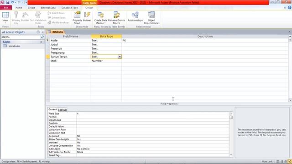Click Rename/Delete Macro icon

(116, 18)
